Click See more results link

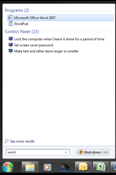(x=22, y=141)
